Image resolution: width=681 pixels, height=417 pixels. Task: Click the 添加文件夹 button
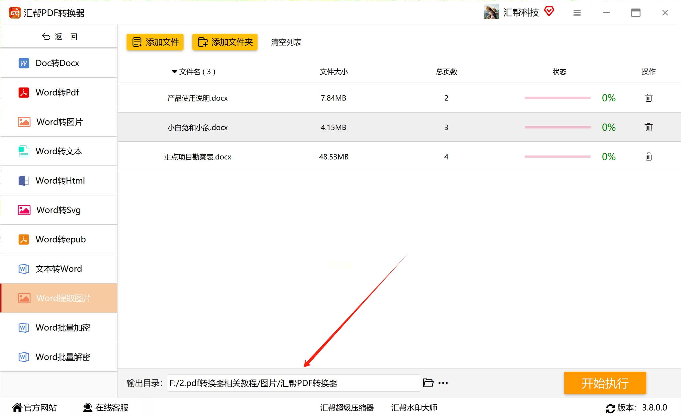tap(225, 42)
